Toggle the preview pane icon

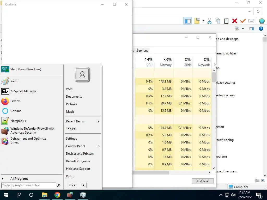252,29
